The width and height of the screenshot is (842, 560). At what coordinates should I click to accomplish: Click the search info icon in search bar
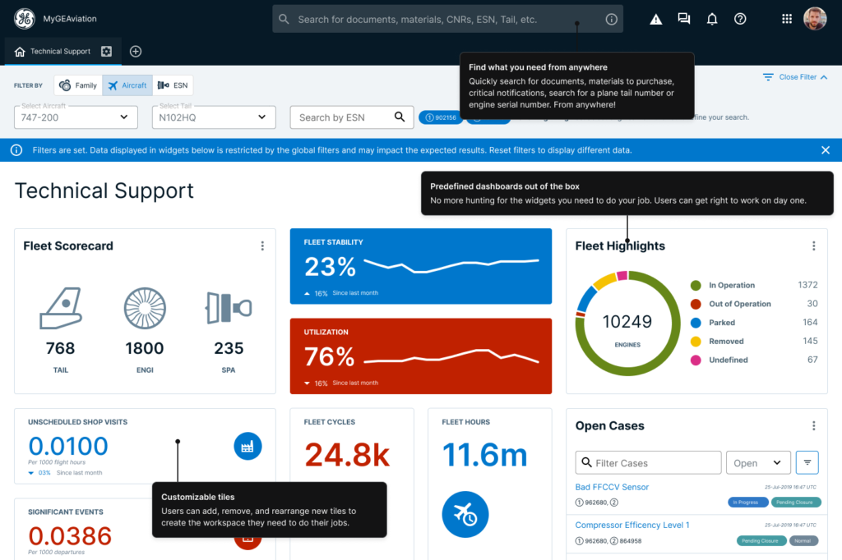point(611,19)
